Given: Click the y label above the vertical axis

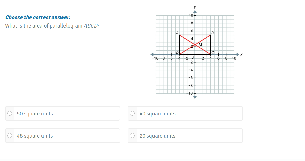Looking at the screenshot, I should point(195,7).
